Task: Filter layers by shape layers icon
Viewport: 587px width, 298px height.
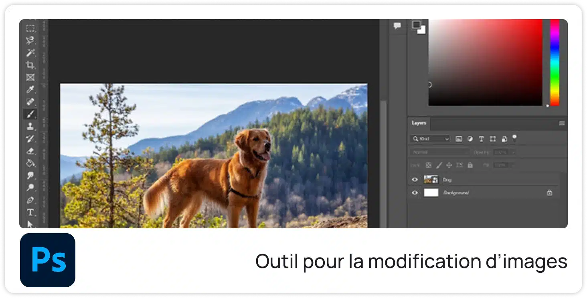Action: [493, 139]
